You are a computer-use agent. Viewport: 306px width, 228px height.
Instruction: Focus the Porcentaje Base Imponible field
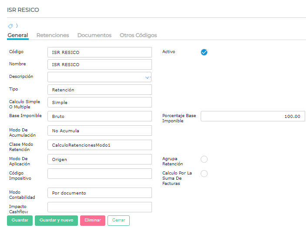tap(252, 116)
